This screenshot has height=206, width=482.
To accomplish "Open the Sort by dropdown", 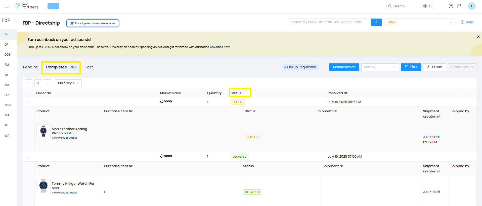I will (x=380, y=67).
